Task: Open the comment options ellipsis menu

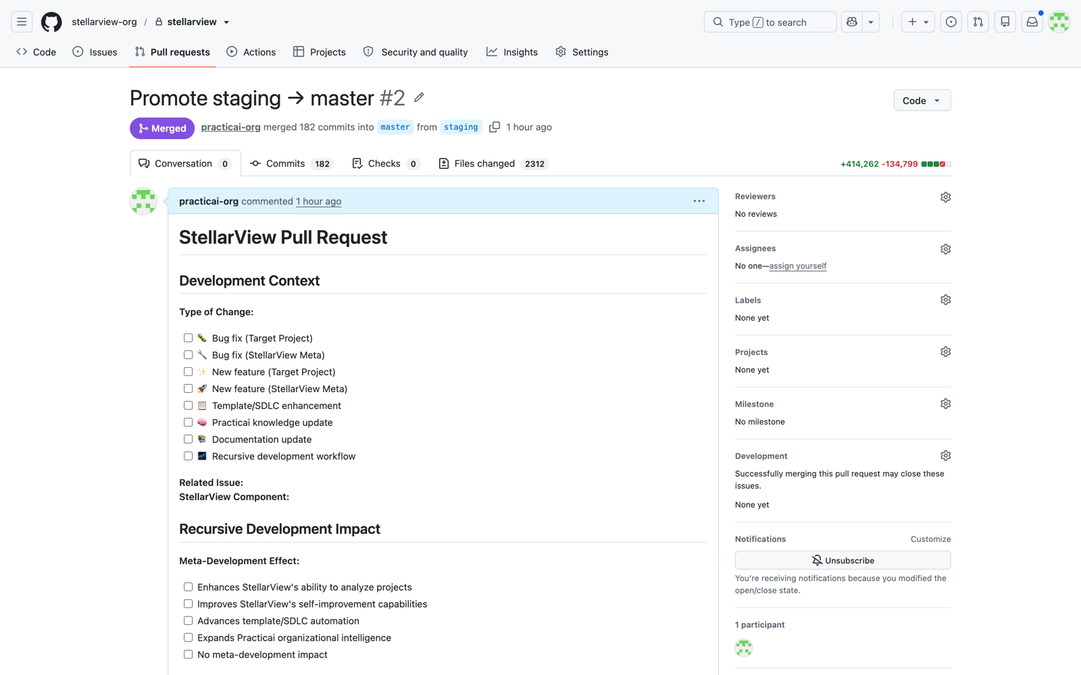Action: click(x=699, y=201)
